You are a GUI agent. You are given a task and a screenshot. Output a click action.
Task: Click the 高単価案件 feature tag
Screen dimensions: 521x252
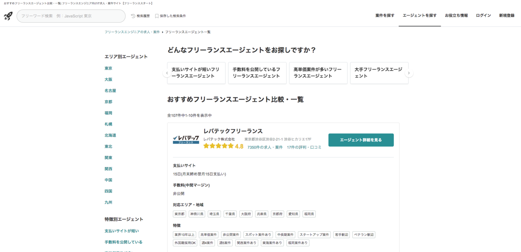tap(209, 235)
